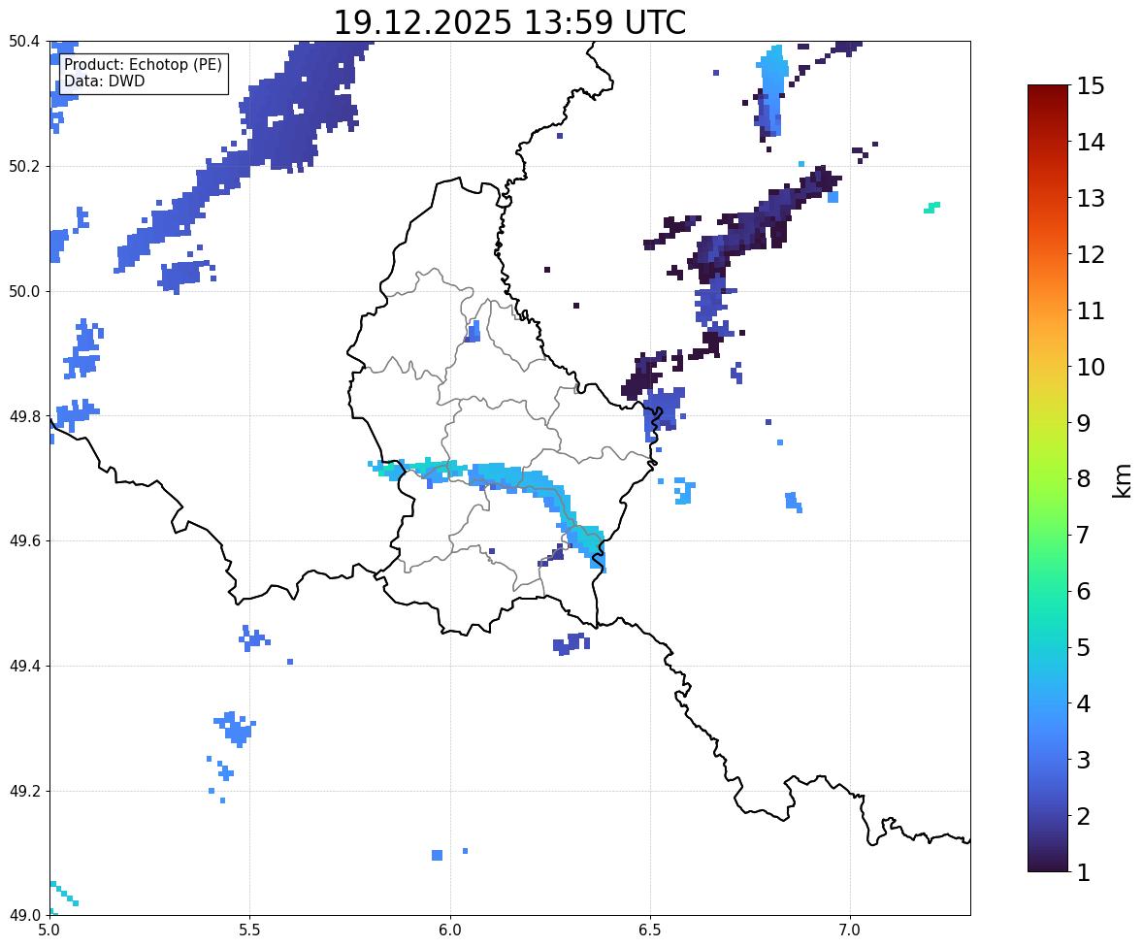Click the longitude axis label "5.5"
This screenshot has height=947, width=1143.
[x=250, y=931]
